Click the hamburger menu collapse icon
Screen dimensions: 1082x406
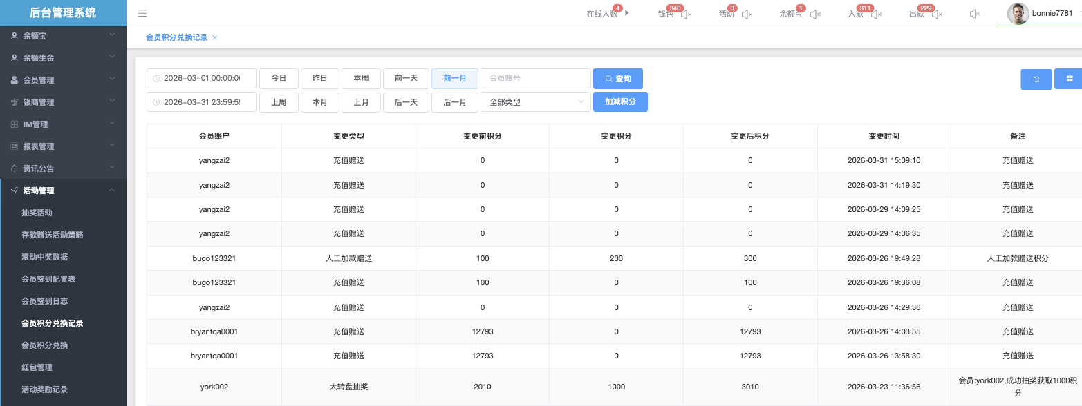(x=142, y=13)
